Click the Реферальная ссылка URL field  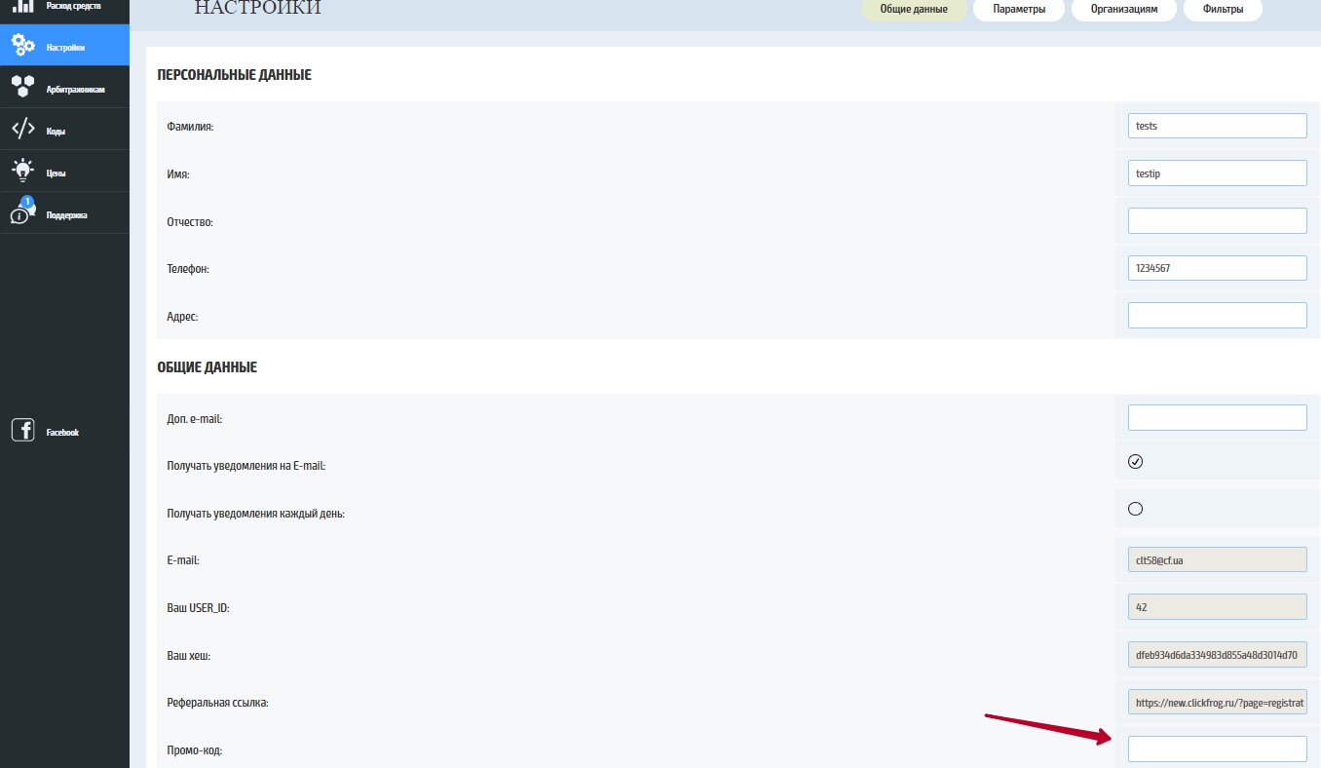(x=1217, y=702)
